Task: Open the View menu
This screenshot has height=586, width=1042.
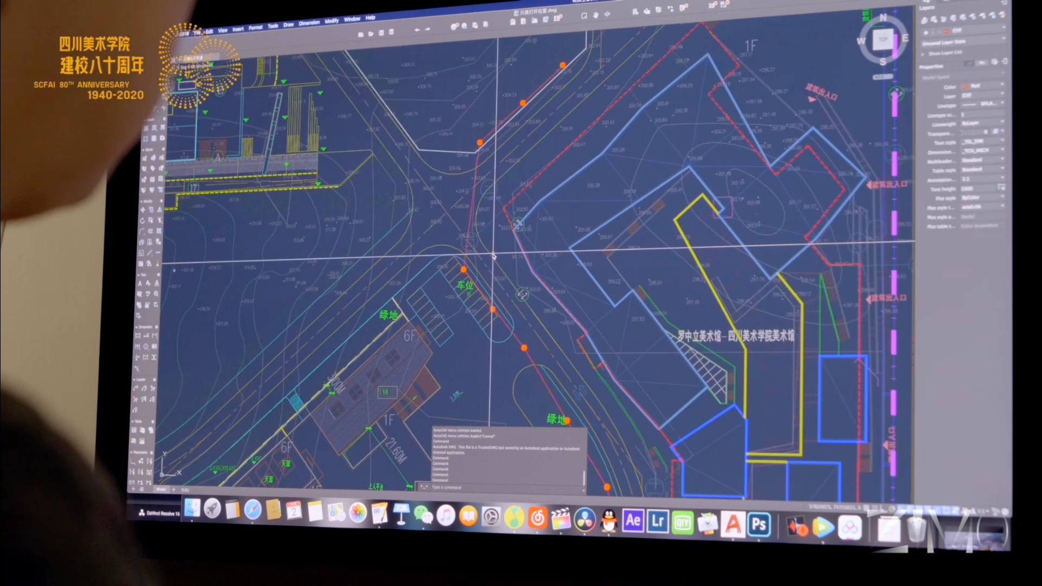Action: 223,30
